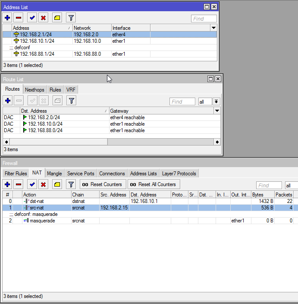Select the NAT tab in Firewall

click(x=37, y=173)
